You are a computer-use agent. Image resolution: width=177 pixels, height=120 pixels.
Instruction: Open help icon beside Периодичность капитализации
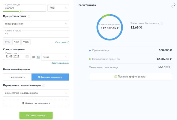pos(43,86)
